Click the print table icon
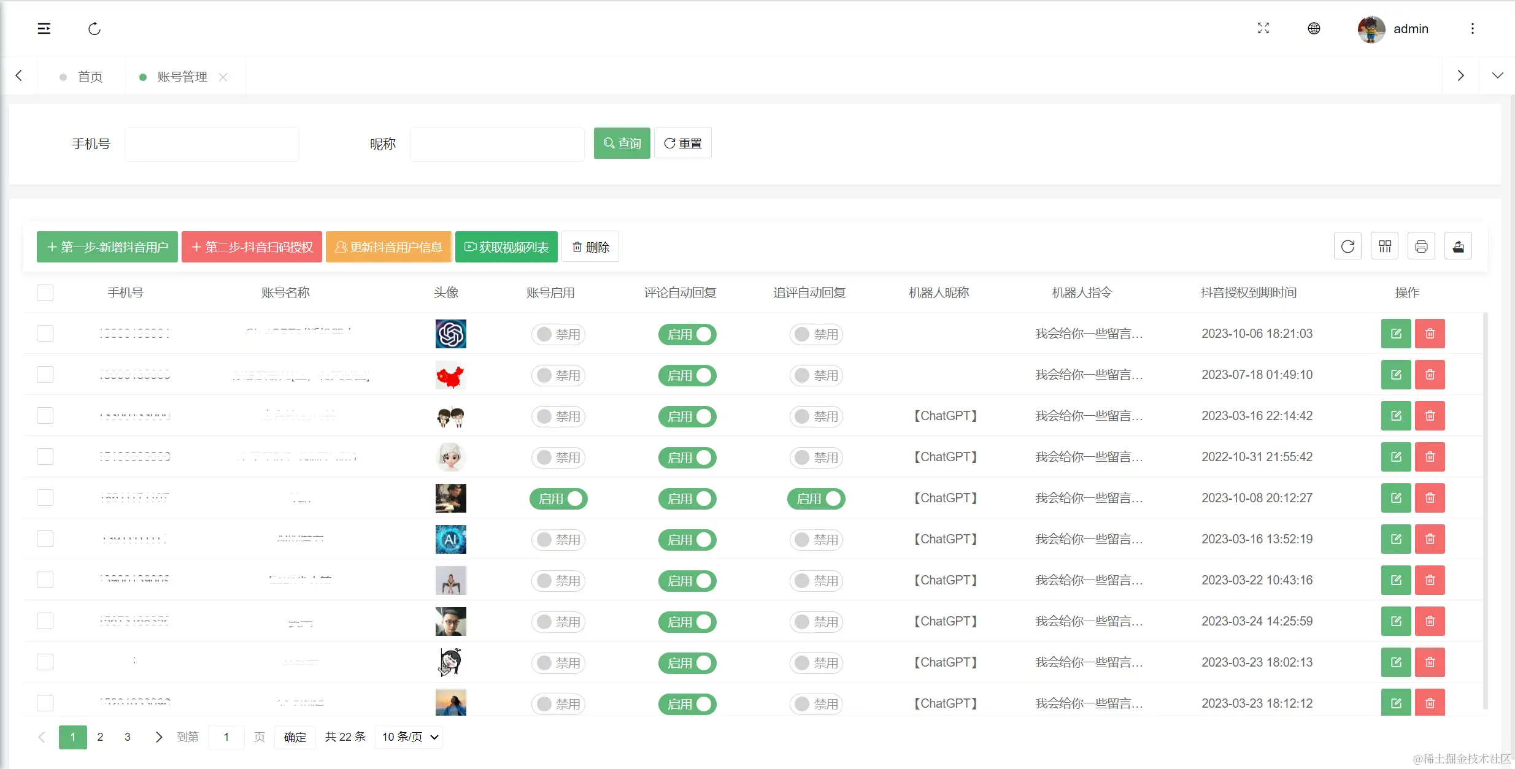This screenshot has height=769, width=1515. click(x=1421, y=247)
